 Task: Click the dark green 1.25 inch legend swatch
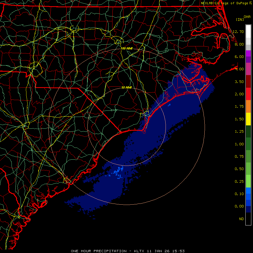248,132
